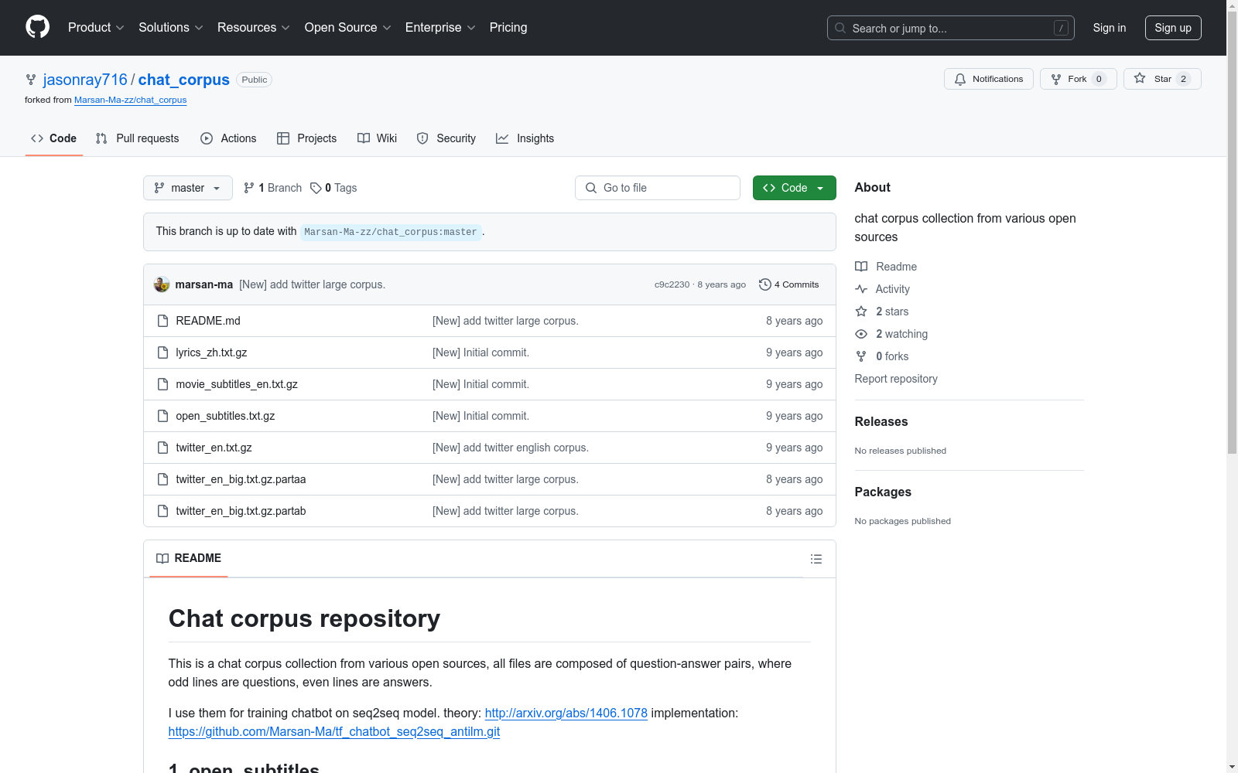Select the README tab heading
The height and width of the screenshot is (773, 1238).
189,558
